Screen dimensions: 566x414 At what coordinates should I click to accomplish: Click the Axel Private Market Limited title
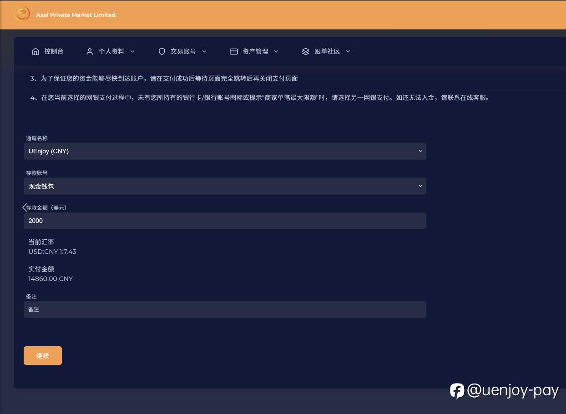pos(76,15)
